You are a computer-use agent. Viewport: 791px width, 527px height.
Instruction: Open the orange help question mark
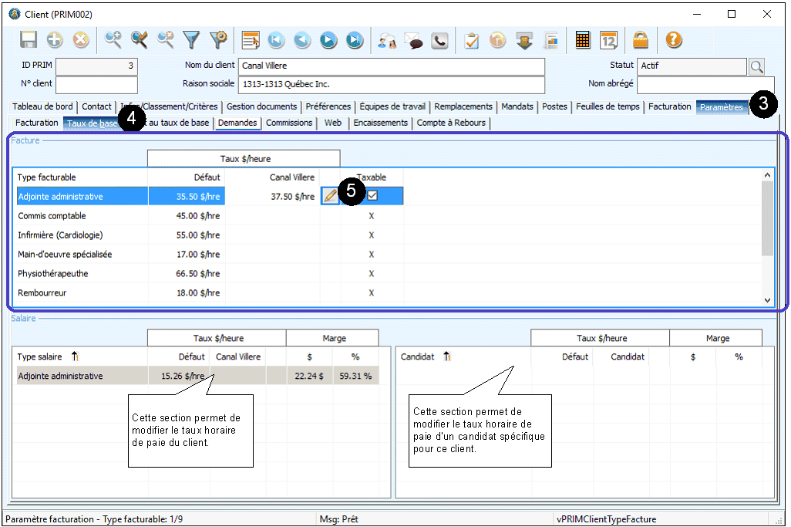click(x=673, y=40)
